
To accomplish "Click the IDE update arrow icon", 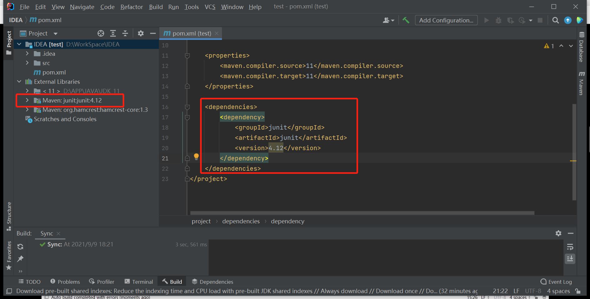I will (x=568, y=20).
